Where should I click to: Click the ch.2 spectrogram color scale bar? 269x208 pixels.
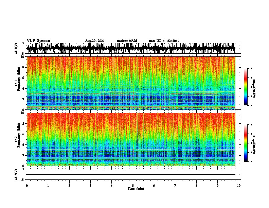click(246, 143)
